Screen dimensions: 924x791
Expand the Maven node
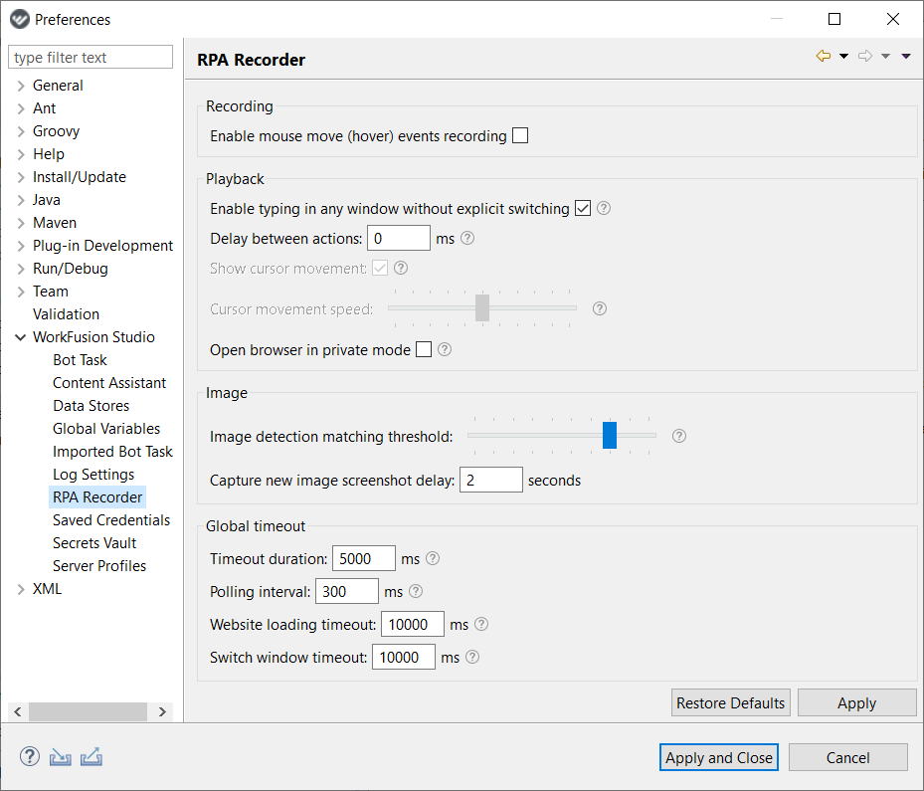[21, 223]
